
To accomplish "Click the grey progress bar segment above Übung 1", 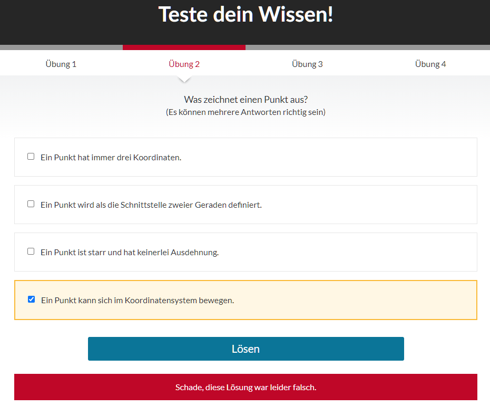I will [x=61, y=47].
